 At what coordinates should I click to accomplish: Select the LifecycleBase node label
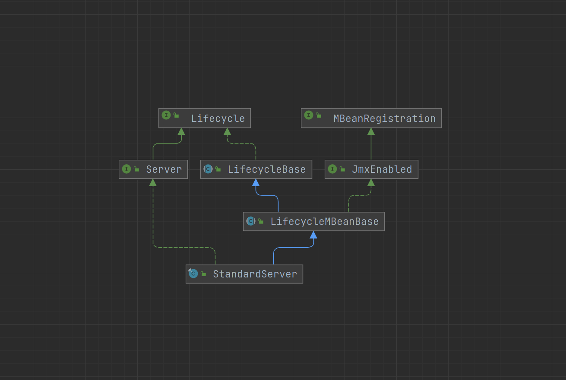(267, 169)
